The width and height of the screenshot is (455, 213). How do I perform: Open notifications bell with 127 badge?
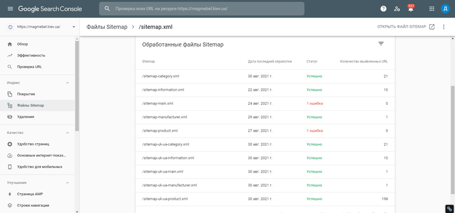click(x=411, y=9)
